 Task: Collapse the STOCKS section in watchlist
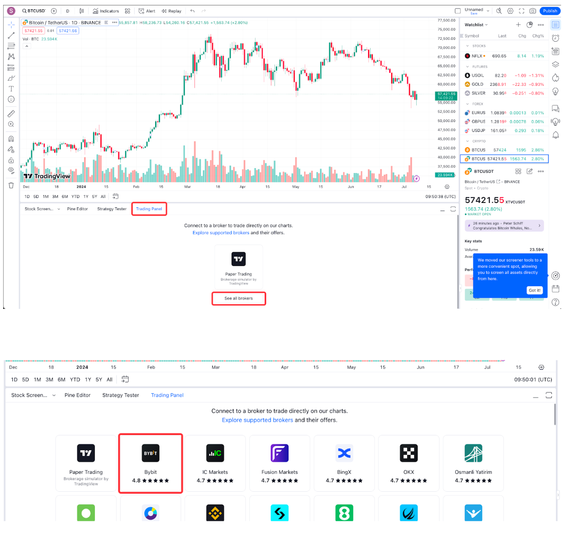click(468, 46)
